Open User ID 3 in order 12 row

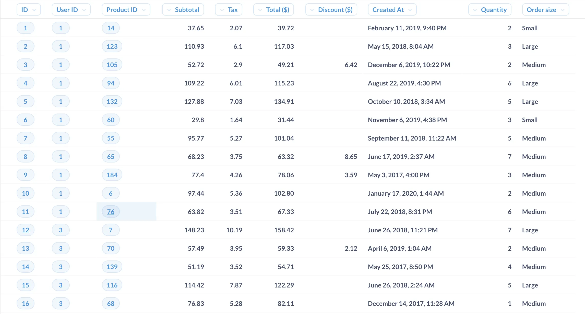(x=61, y=230)
